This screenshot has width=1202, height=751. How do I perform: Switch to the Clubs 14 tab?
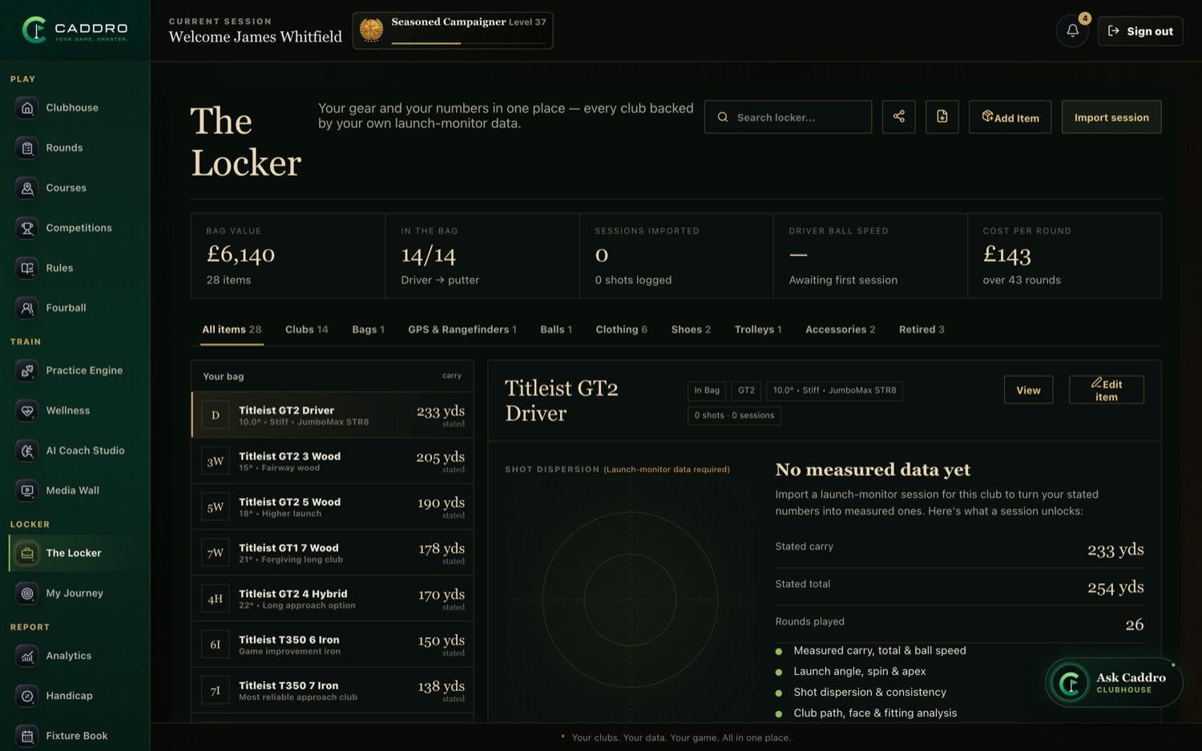coord(307,329)
